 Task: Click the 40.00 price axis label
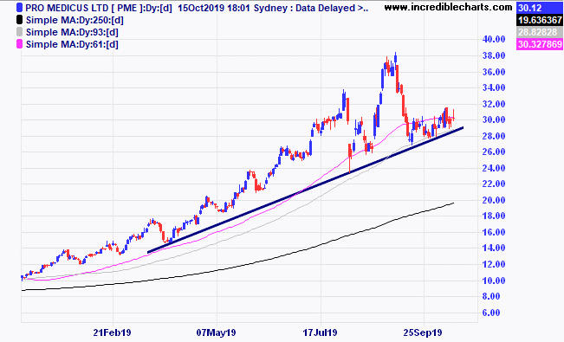point(494,39)
